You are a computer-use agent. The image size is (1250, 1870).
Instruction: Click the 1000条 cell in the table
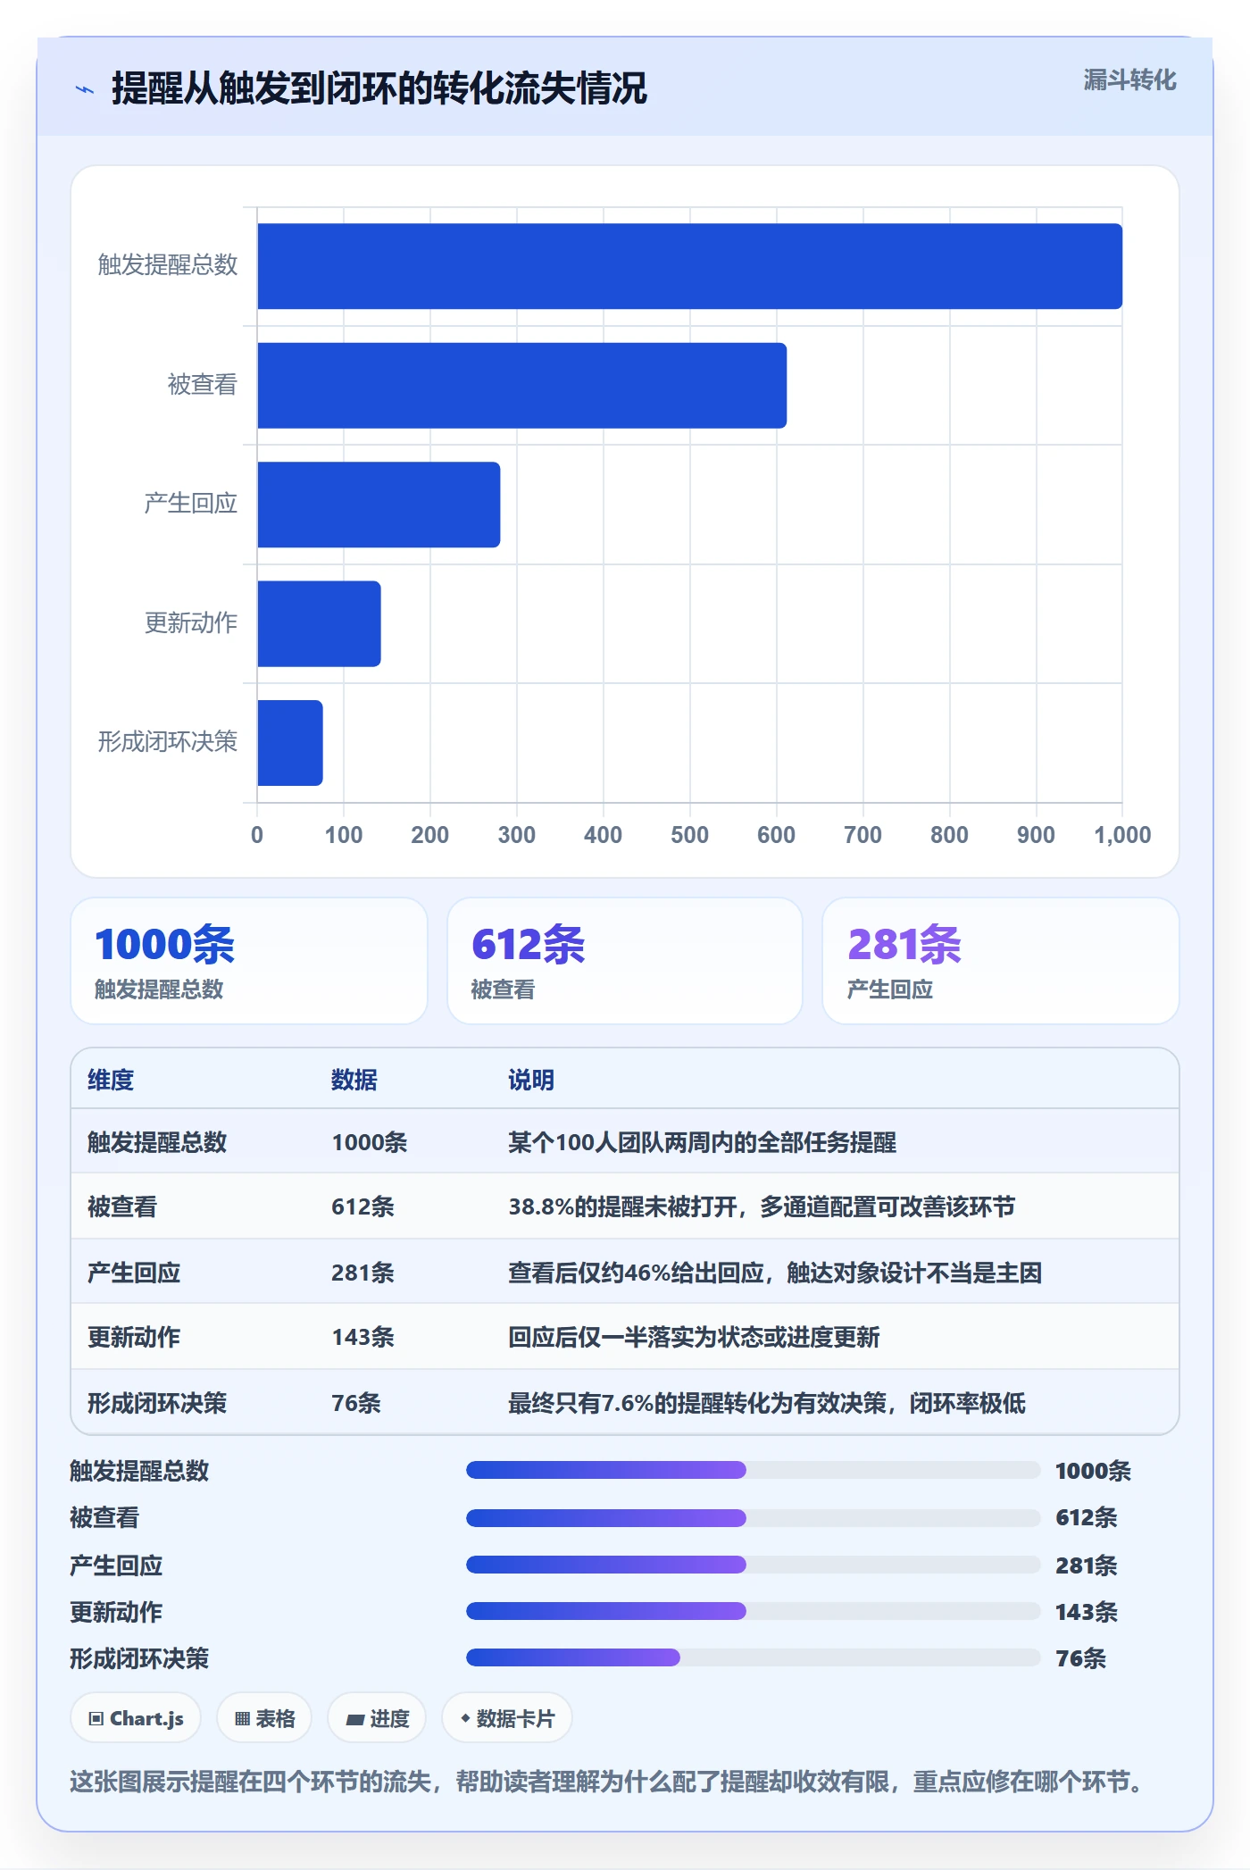point(370,1142)
